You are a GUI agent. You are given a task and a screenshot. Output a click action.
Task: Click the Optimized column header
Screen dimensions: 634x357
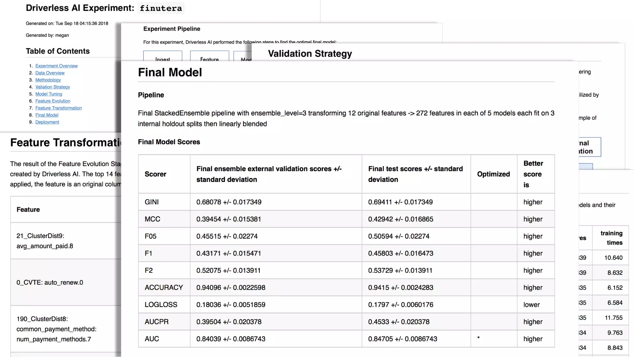493,174
